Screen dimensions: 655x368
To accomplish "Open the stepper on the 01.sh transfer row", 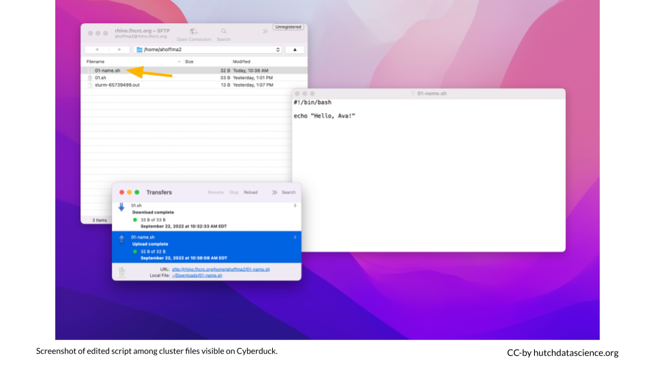I will 295,206.
